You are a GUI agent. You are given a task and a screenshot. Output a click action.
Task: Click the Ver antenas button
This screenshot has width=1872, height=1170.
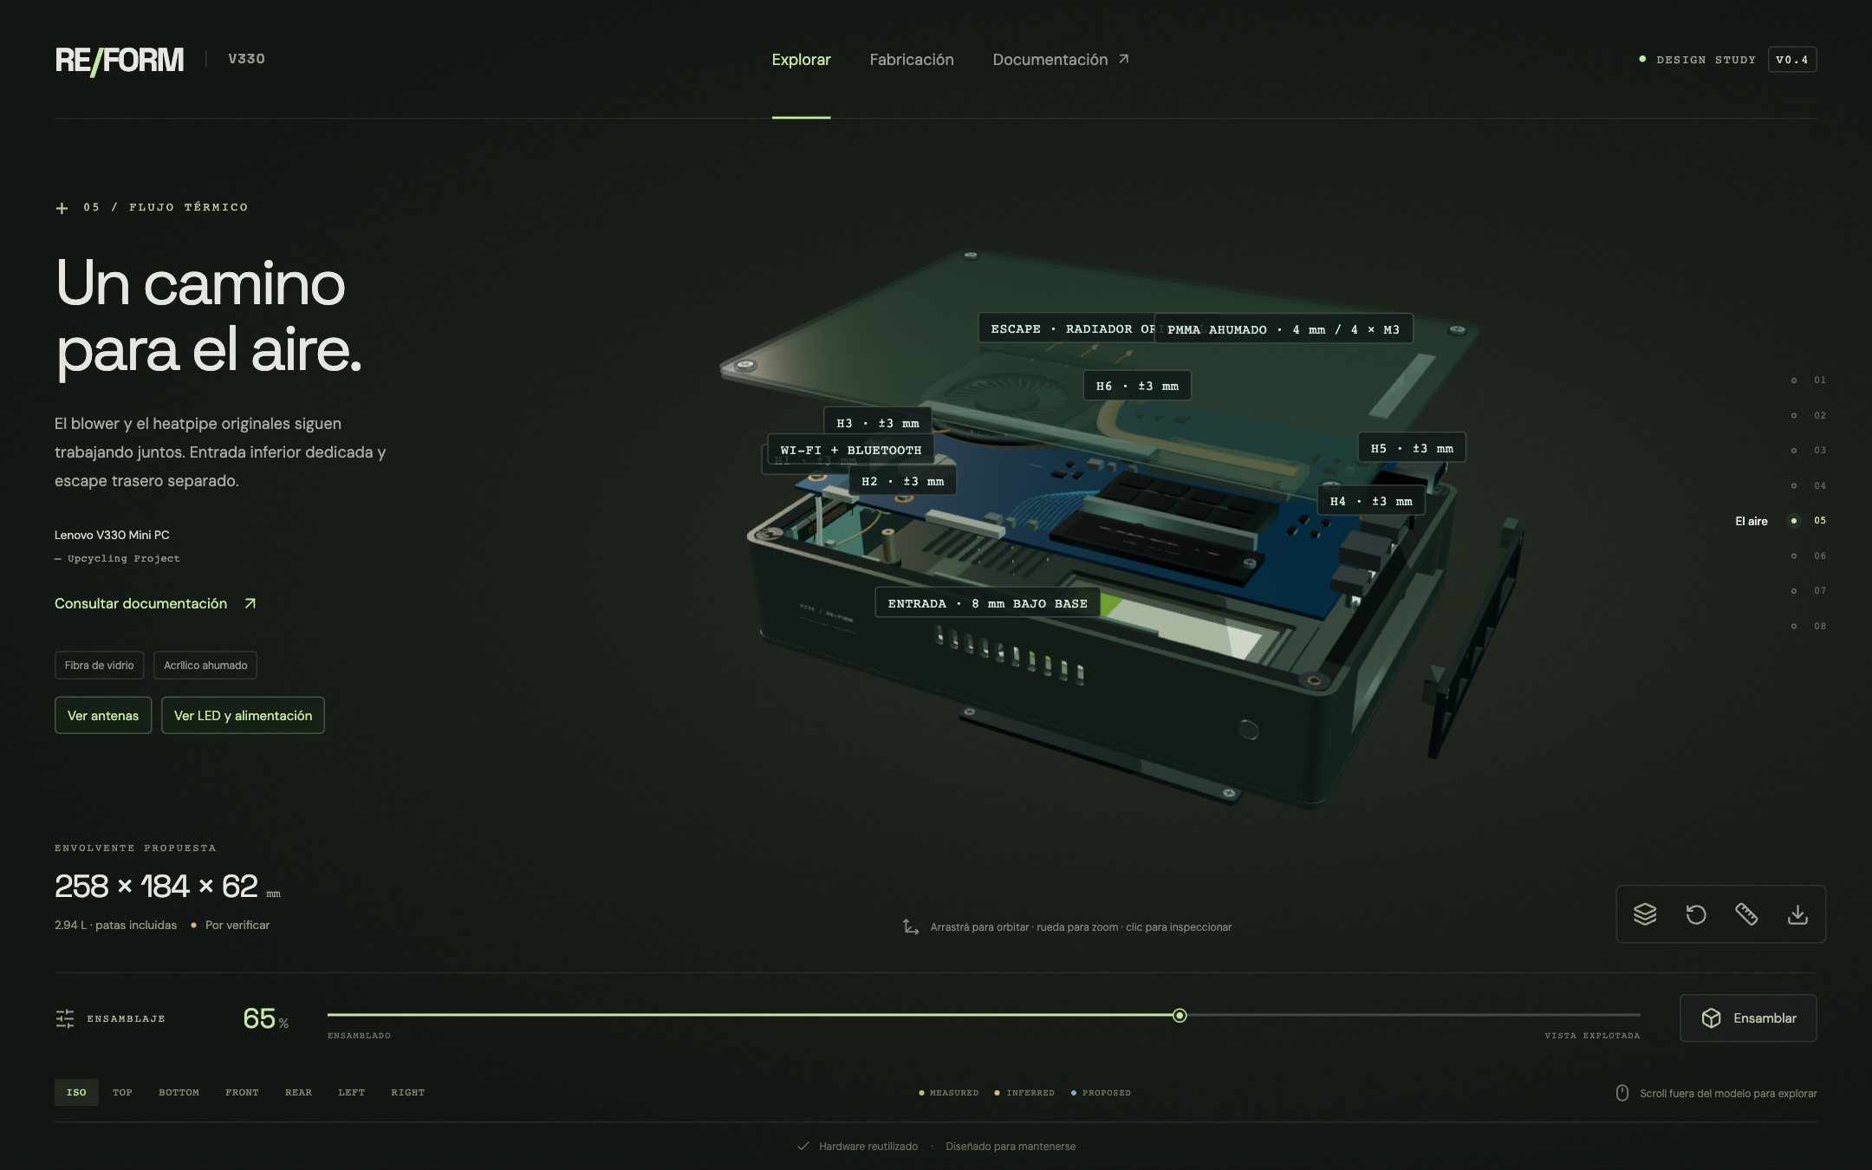tap(103, 715)
